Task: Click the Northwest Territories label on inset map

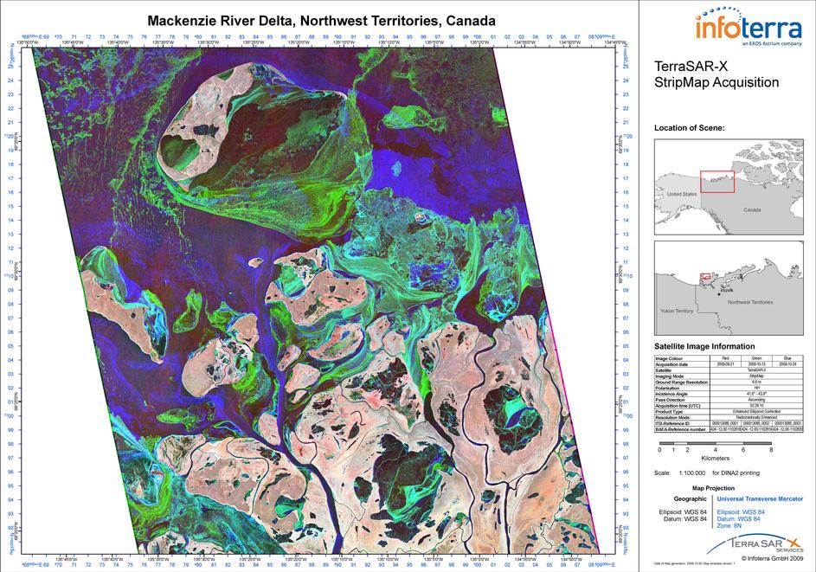Action: (750, 302)
